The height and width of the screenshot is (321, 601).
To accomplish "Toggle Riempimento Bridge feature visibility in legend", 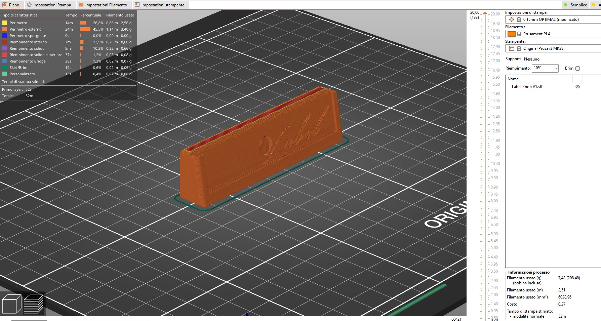I will pyautogui.click(x=28, y=61).
